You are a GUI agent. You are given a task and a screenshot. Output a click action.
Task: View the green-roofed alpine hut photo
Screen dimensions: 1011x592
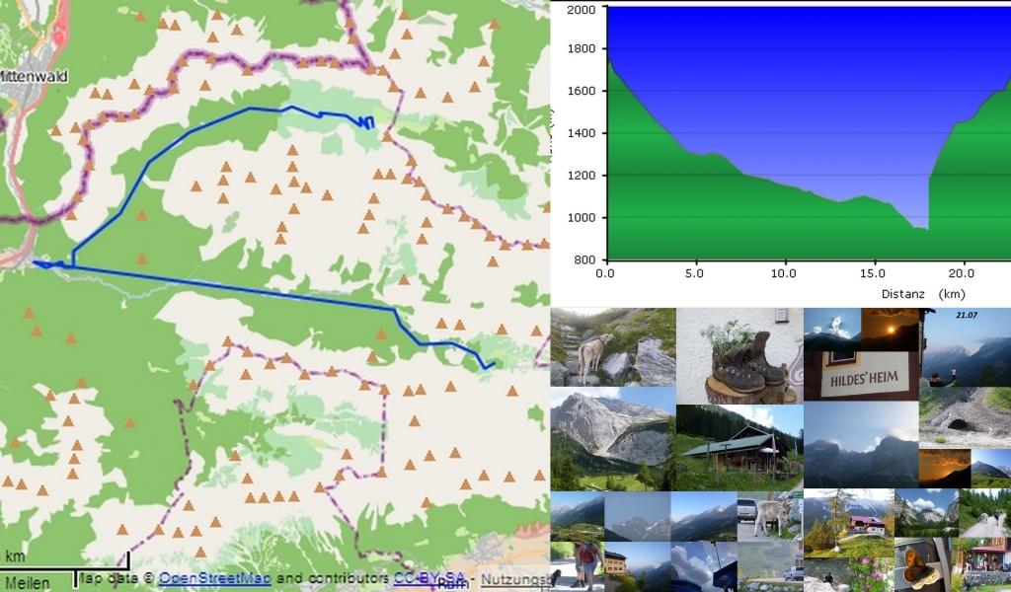pyautogui.click(x=739, y=448)
